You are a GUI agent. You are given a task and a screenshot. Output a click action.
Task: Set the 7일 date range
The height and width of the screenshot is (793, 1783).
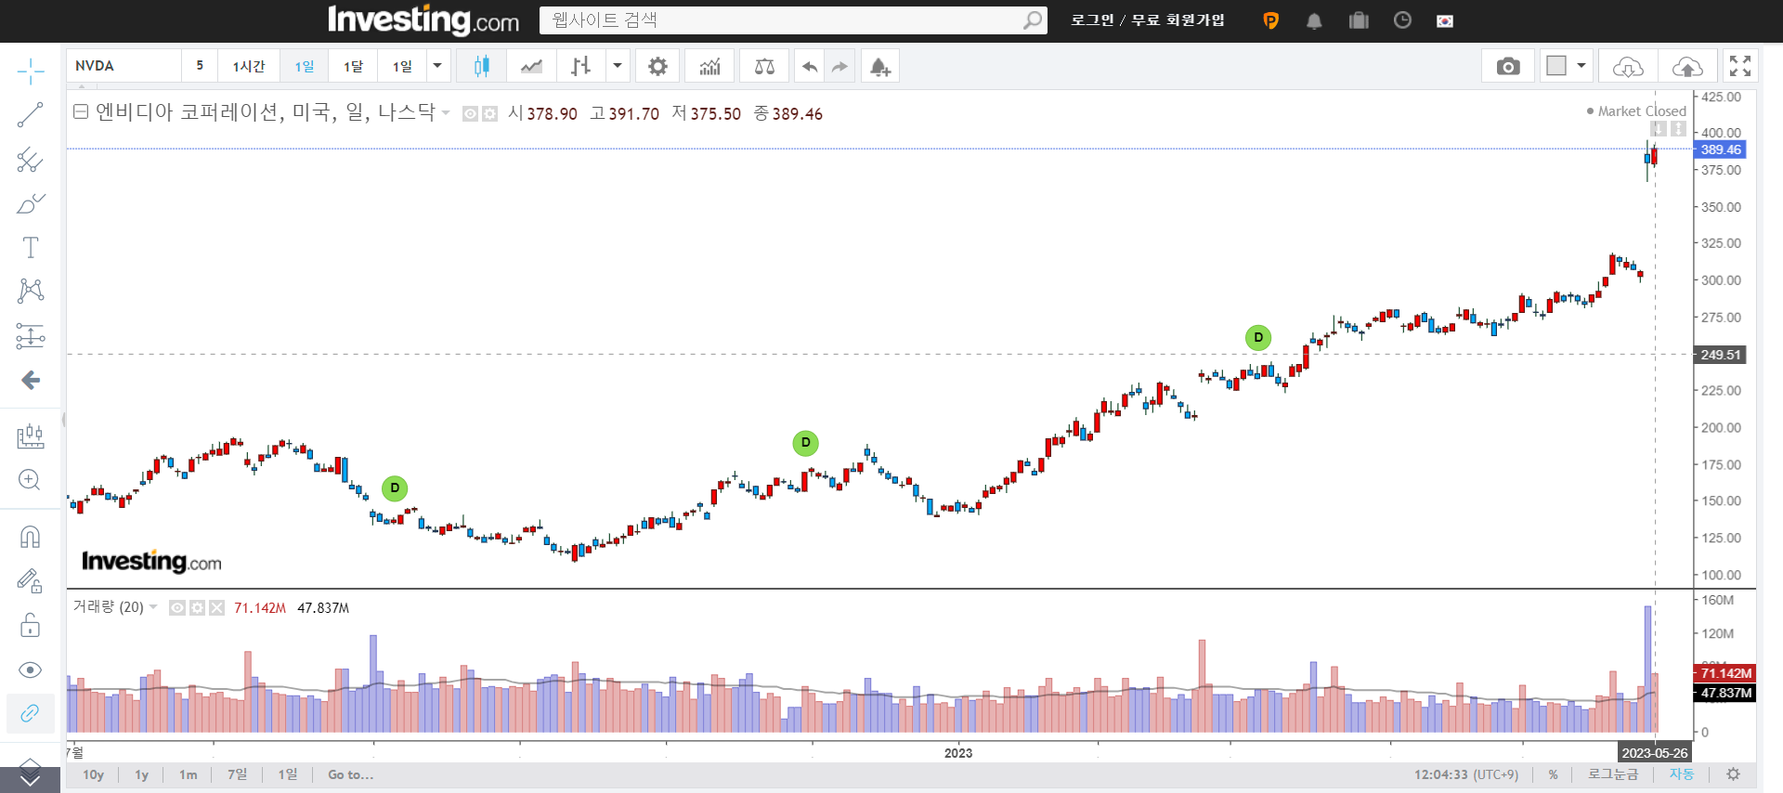(238, 774)
